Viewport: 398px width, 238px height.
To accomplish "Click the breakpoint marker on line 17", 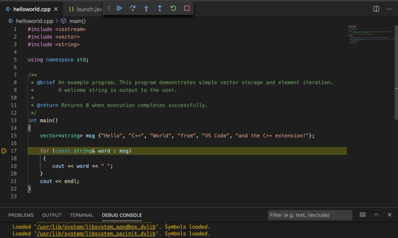I will (x=4, y=151).
